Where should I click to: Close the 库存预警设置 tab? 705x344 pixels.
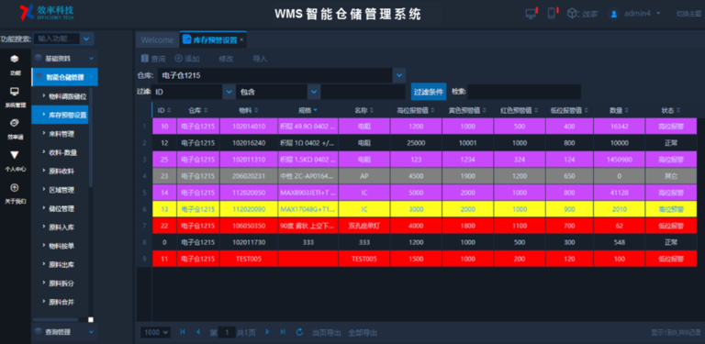pos(241,40)
